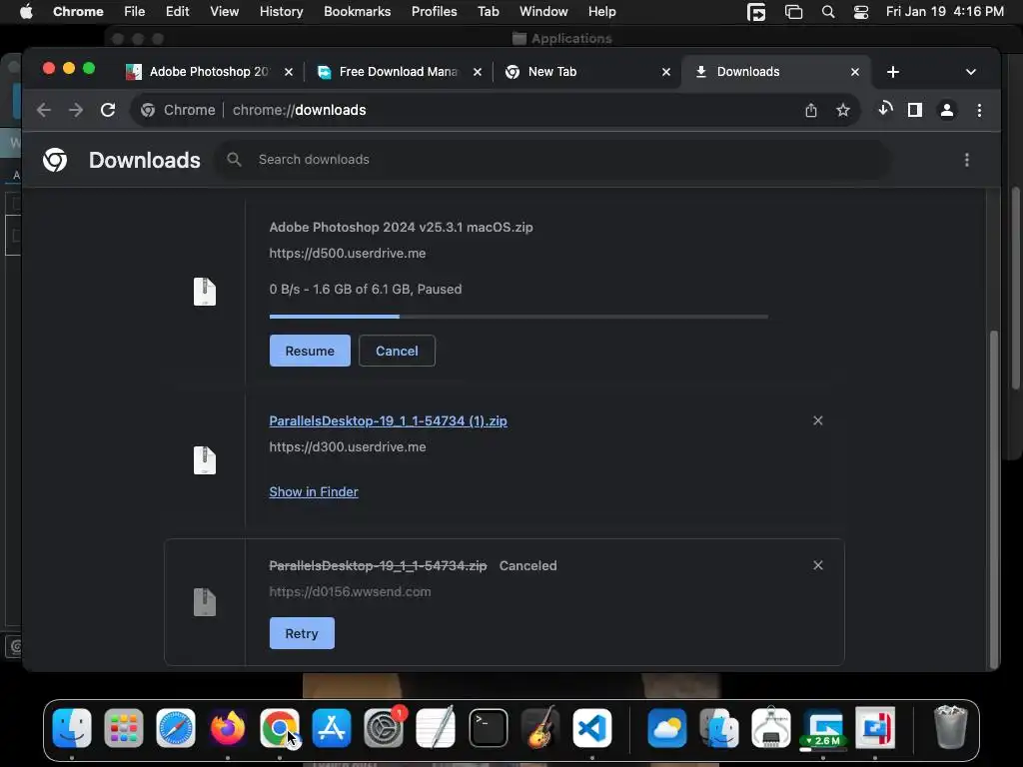This screenshot has width=1023, height=767.
Task: Open Spotlight search in menu bar
Action: tap(828, 12)
